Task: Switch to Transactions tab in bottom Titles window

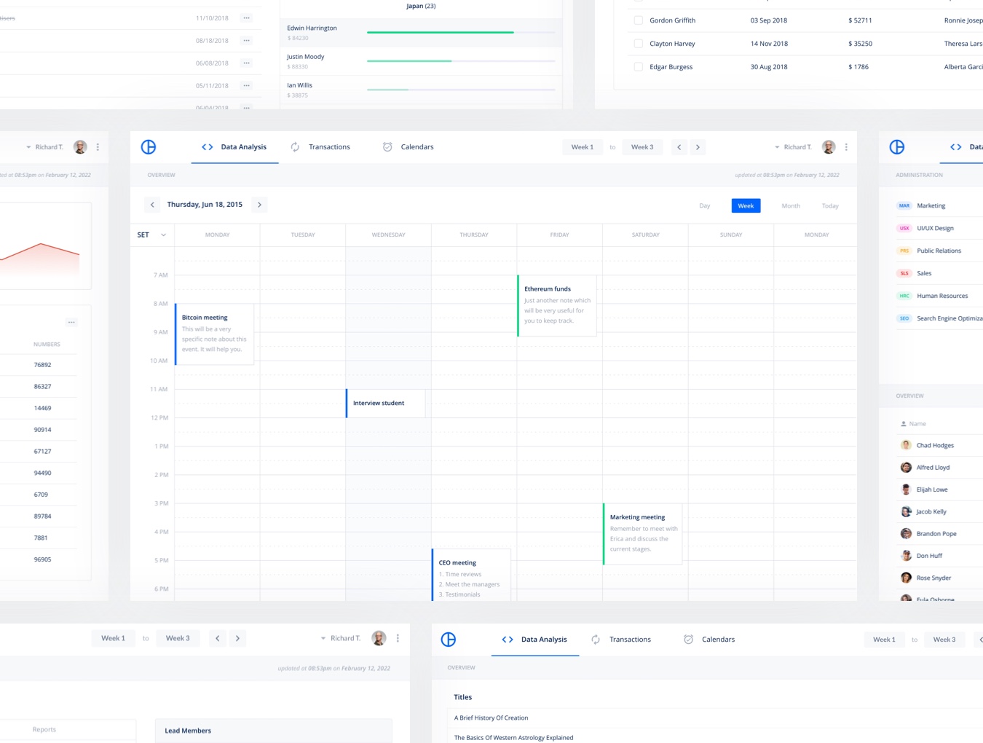Action: 621,640
